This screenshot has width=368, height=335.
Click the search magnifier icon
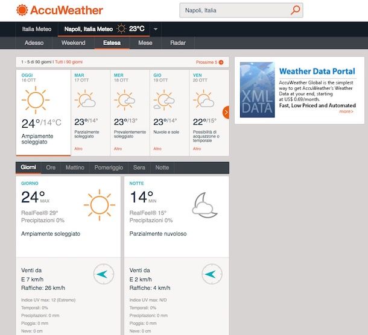[295, 10]
